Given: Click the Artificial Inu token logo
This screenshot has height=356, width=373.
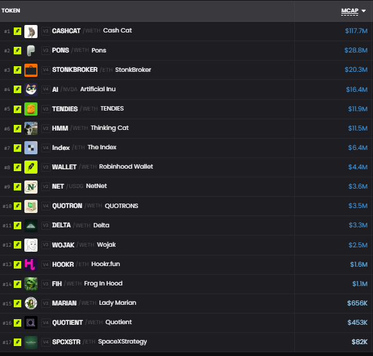Looking at the screenshot, I should click(x=31, y=89).
